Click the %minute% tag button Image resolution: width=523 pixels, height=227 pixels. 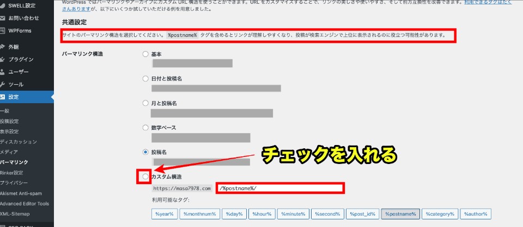(x=293, y=214)
